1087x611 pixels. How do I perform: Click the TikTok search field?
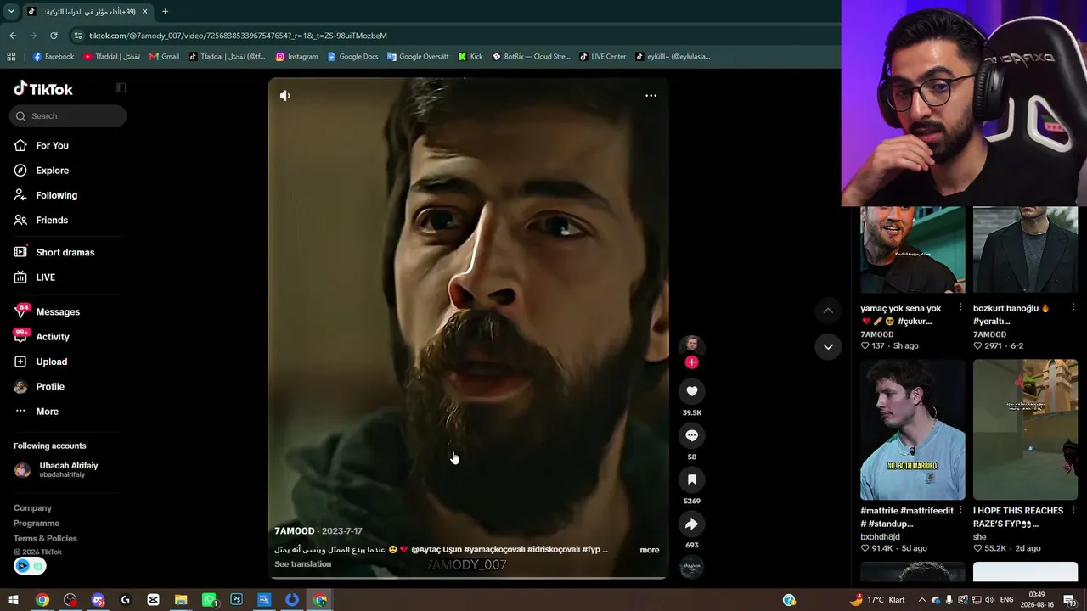68,116
